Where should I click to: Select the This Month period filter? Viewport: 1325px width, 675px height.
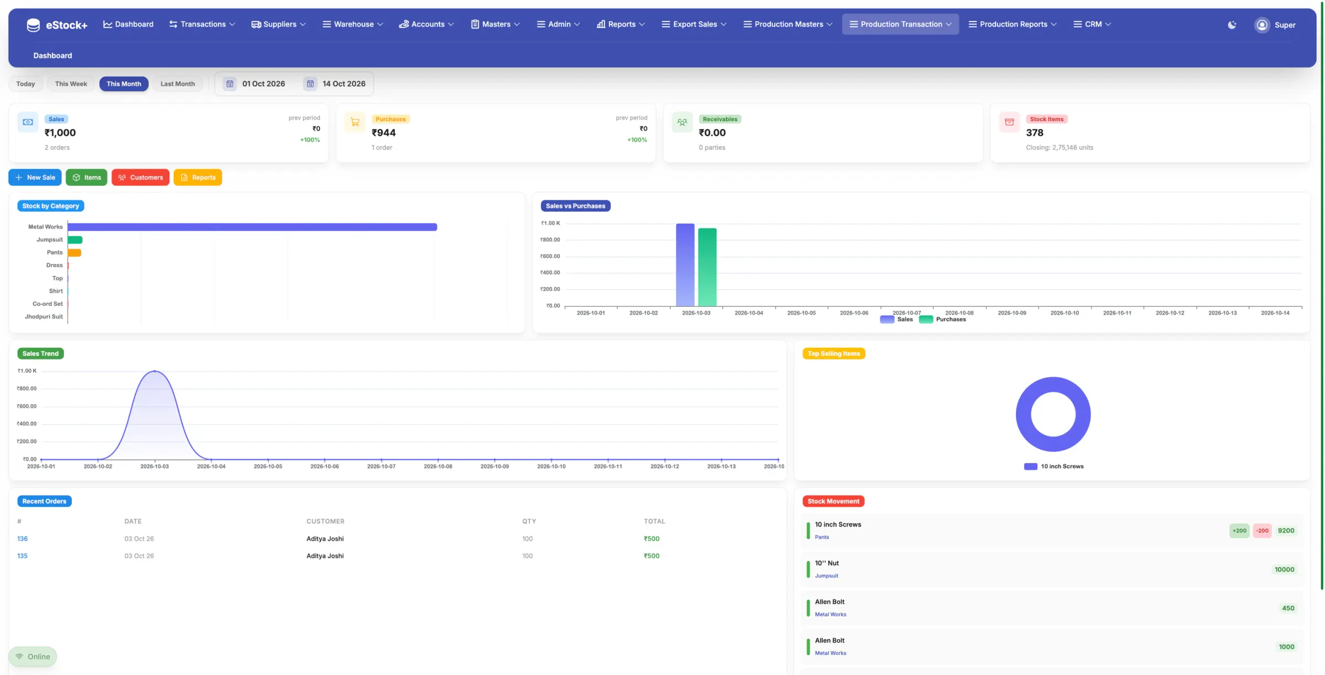[124, 84]
